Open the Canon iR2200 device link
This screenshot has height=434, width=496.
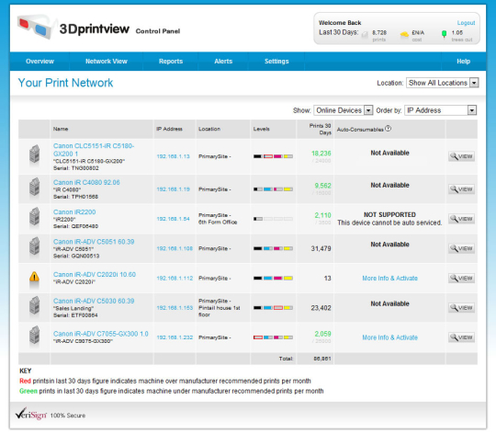pyautogui.click(x=74, y=211)
